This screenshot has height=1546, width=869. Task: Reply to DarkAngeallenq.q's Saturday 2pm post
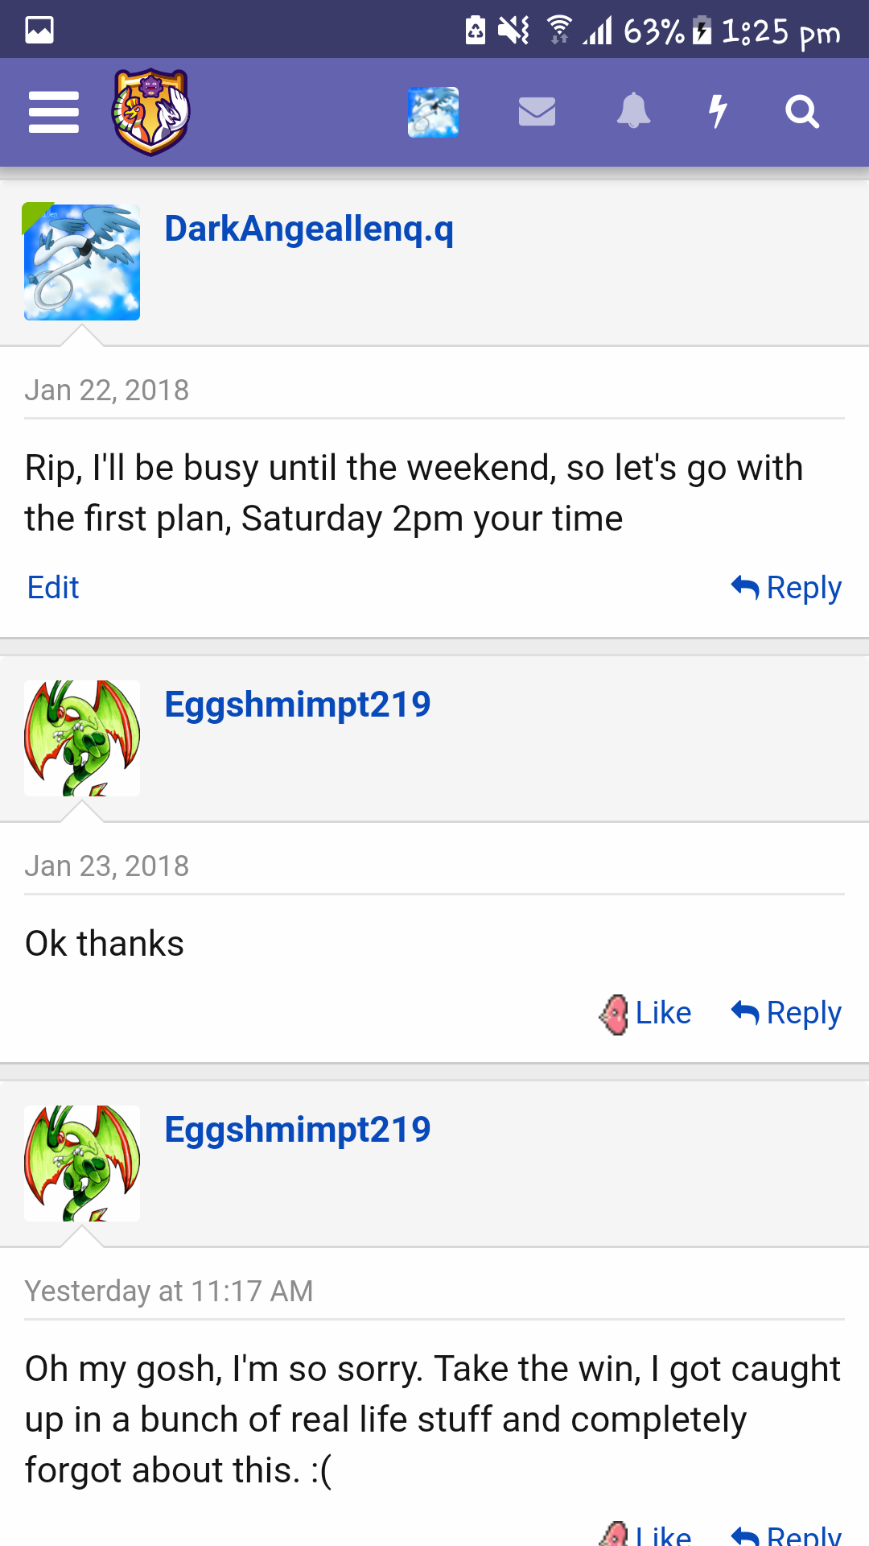coord(787,588)
